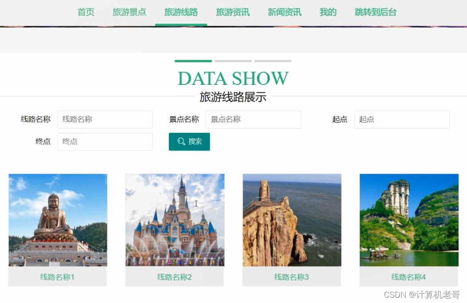Viewport: 467px width, 303px height.
Task: Open route link 线路名称3
Action: pyautogui.click(x=291, y=277)
